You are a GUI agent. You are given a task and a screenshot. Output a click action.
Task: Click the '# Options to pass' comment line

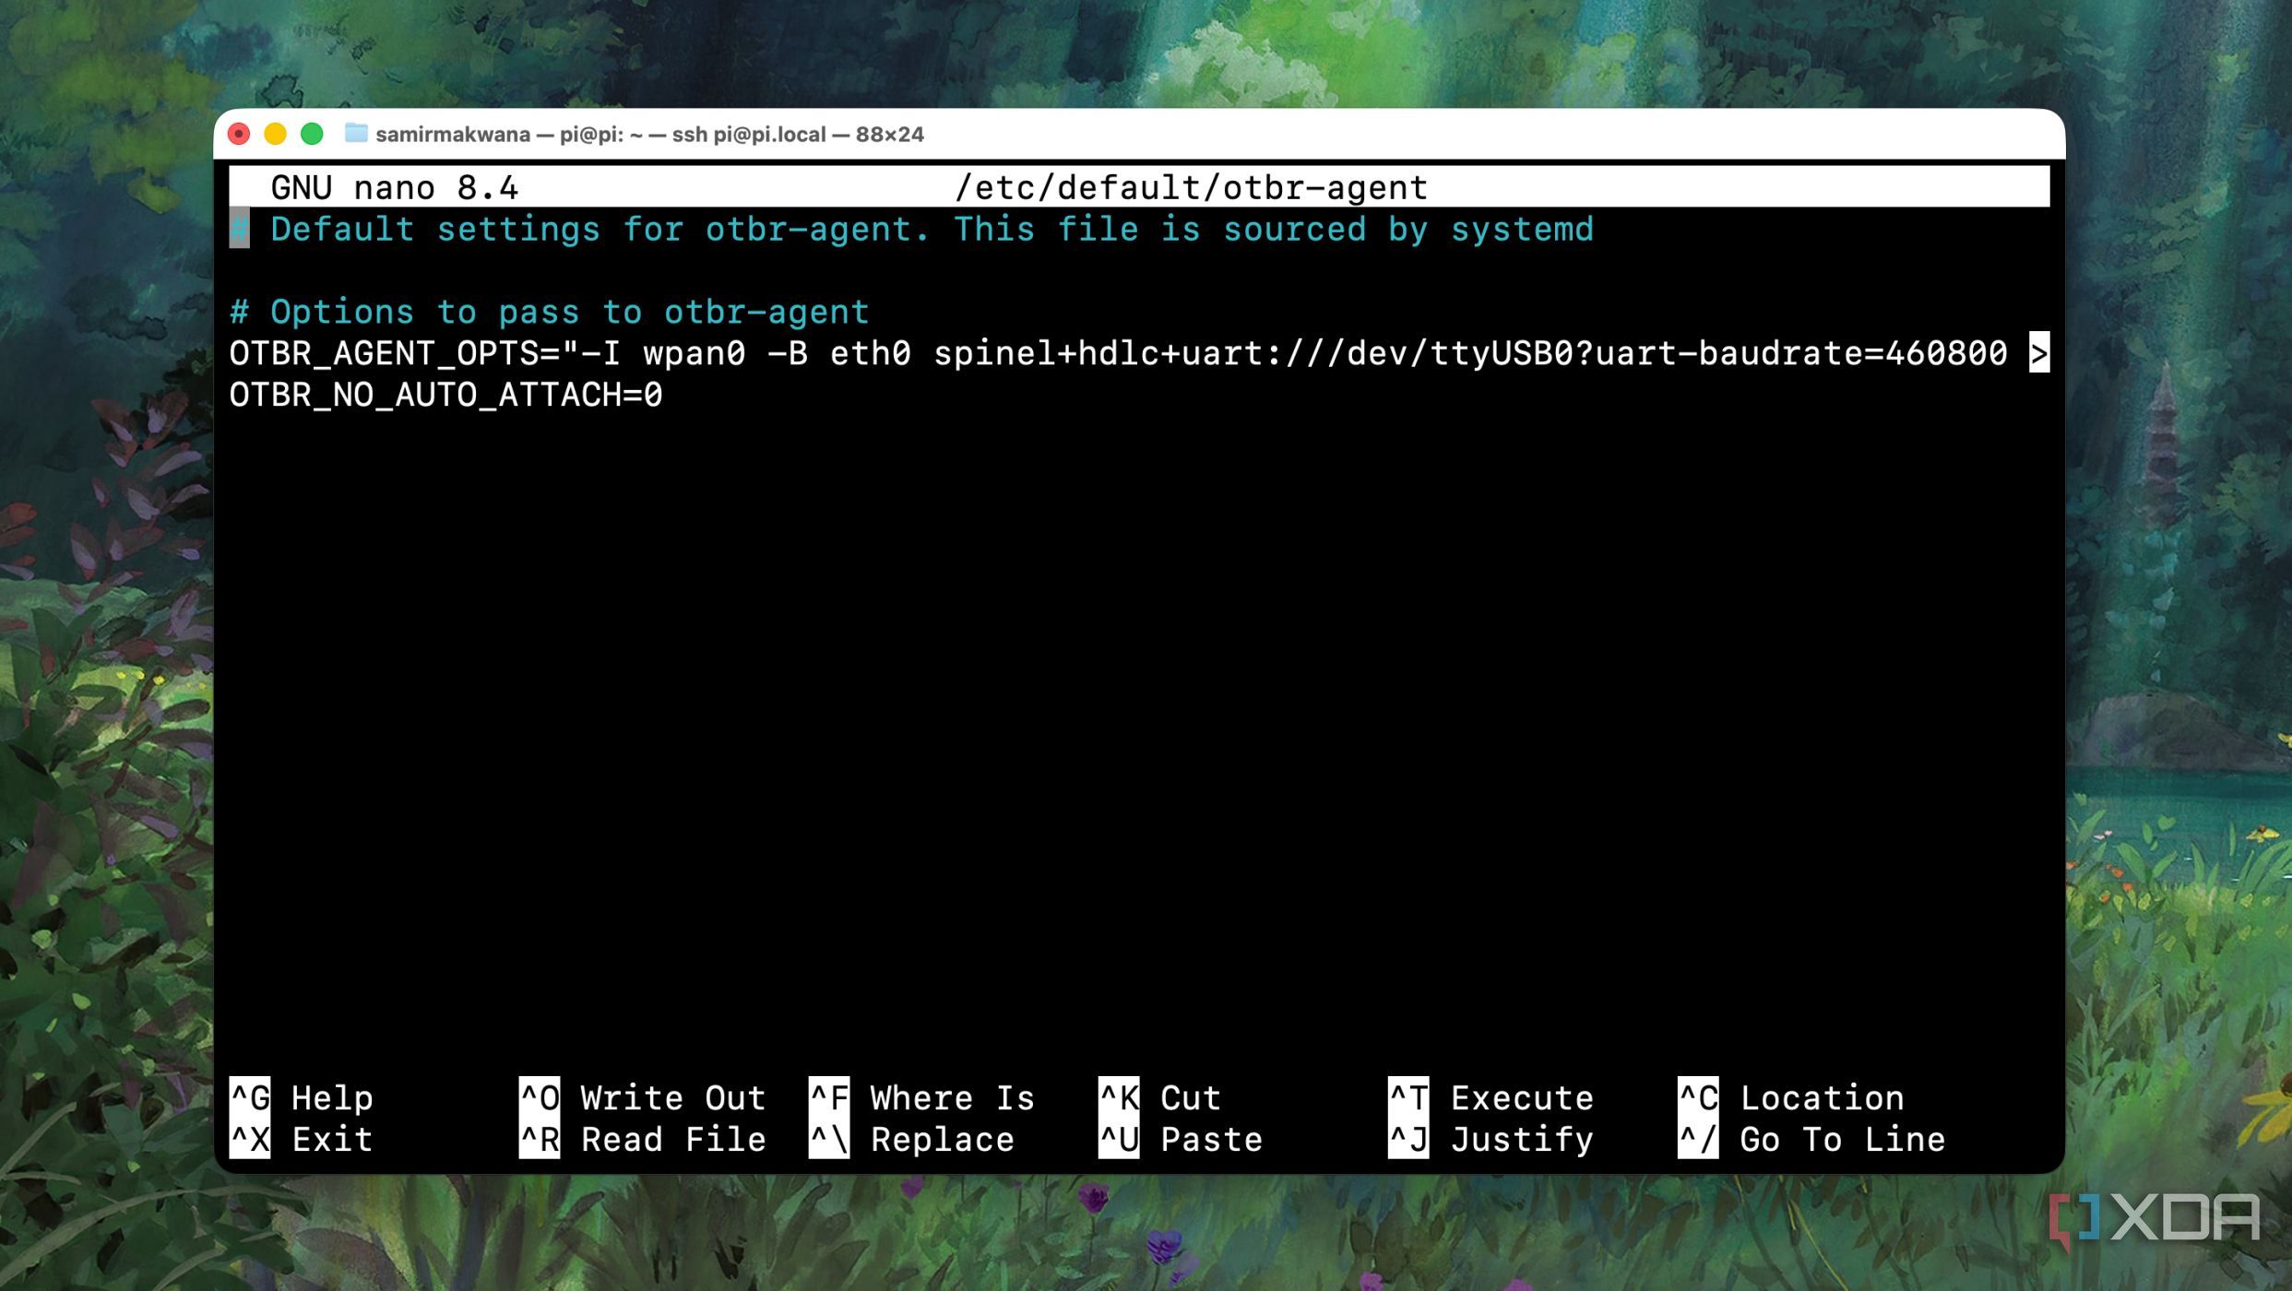(549, 312)
